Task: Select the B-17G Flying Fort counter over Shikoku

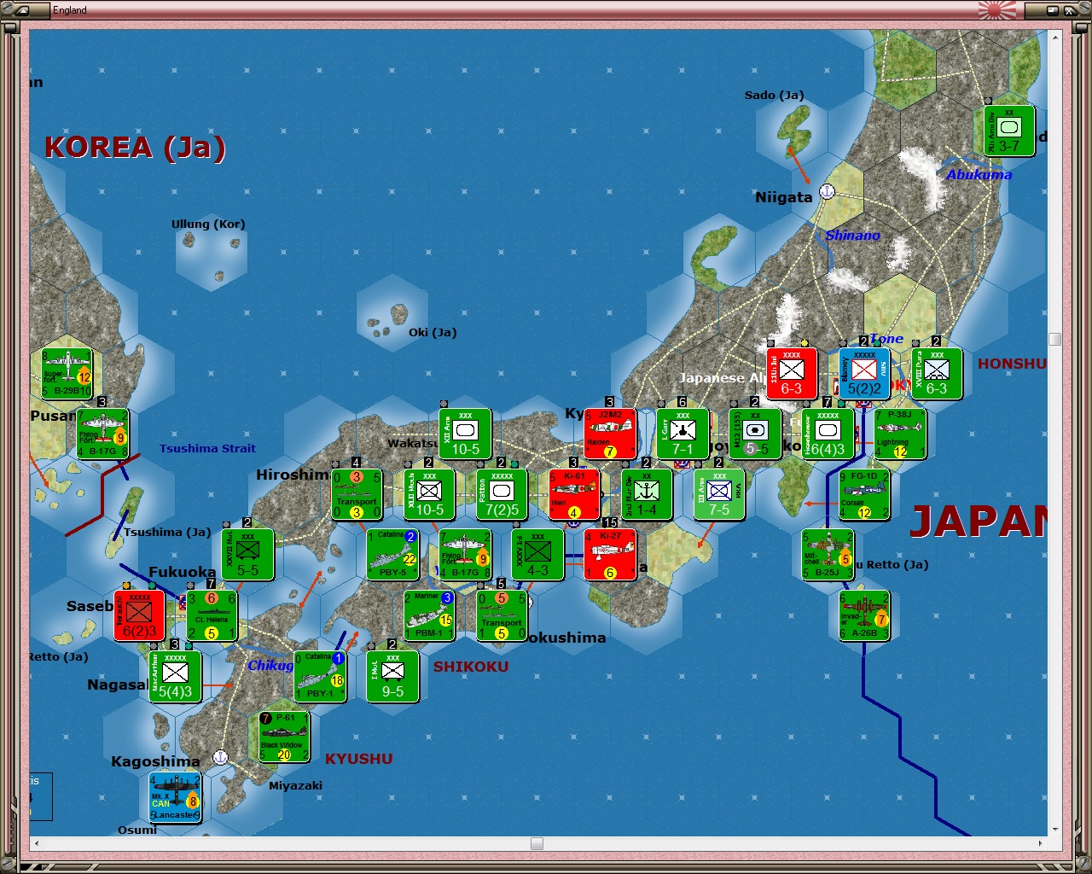Action: pos(465,555)
